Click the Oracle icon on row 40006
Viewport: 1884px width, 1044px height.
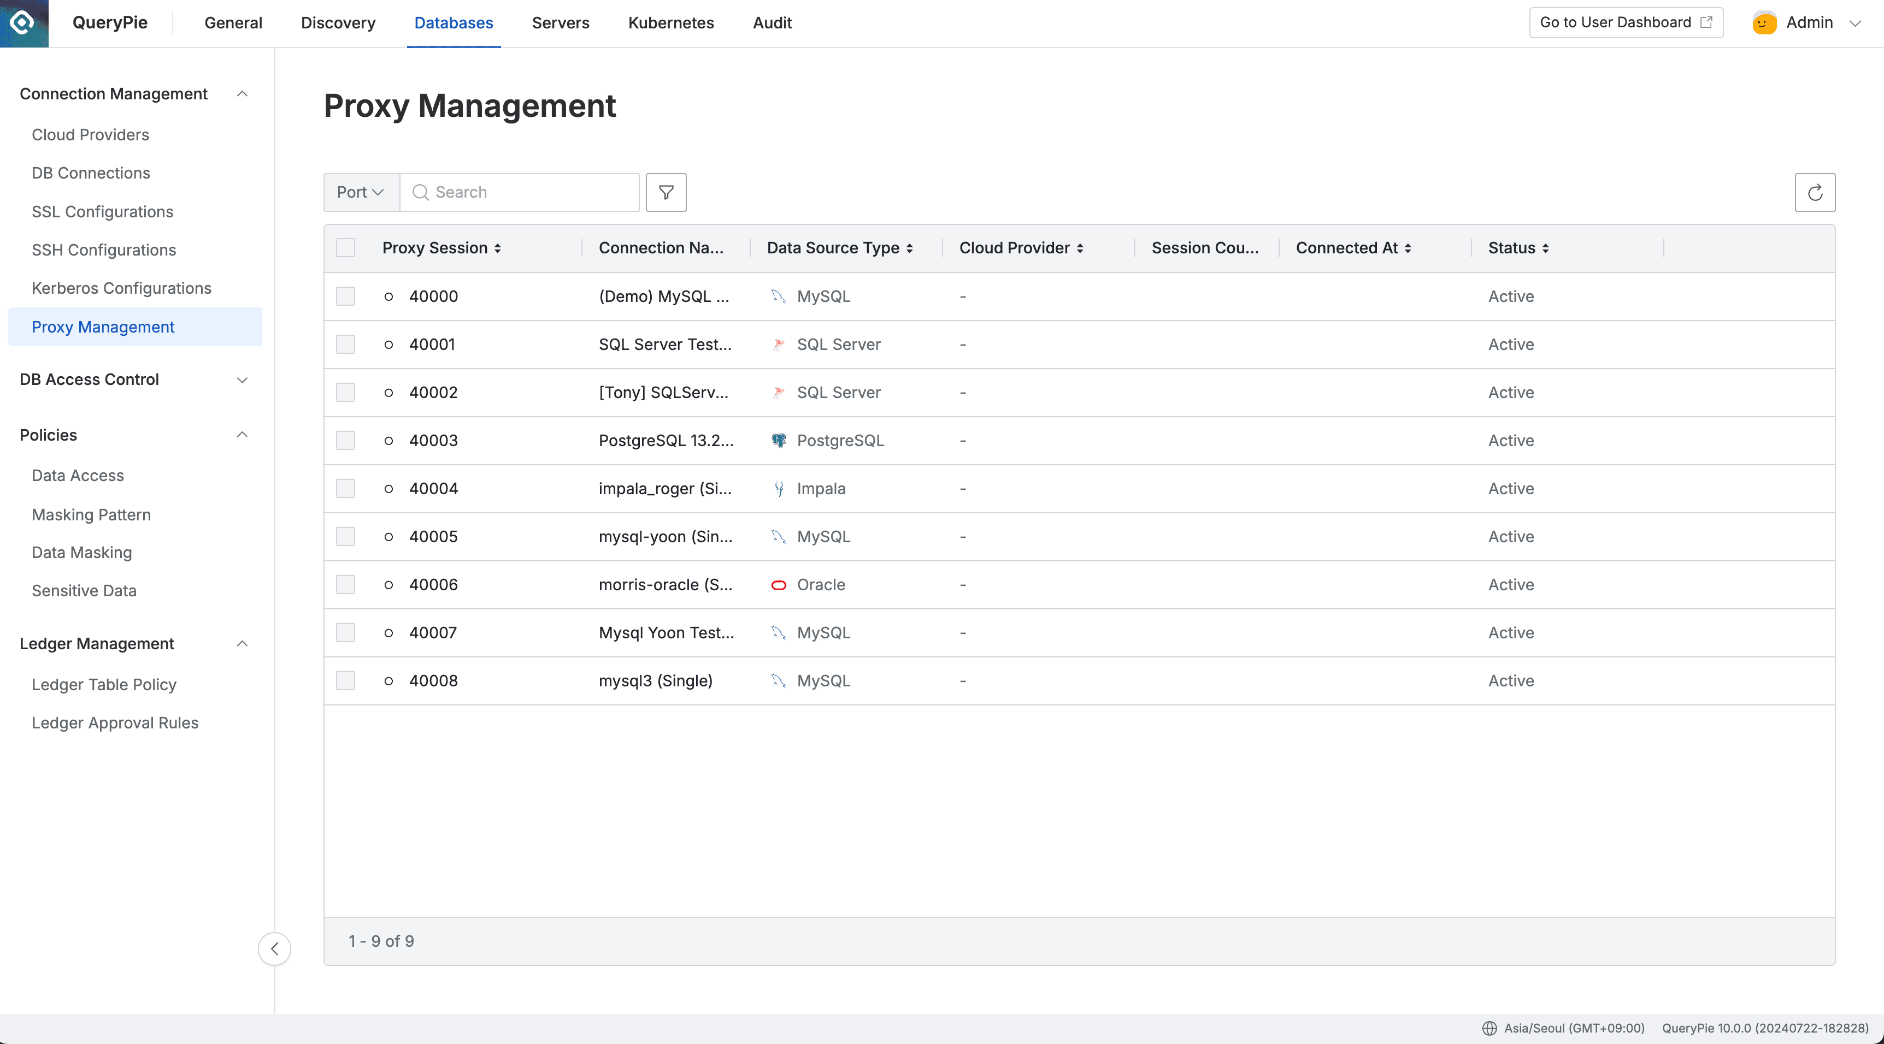pos(778,584)
